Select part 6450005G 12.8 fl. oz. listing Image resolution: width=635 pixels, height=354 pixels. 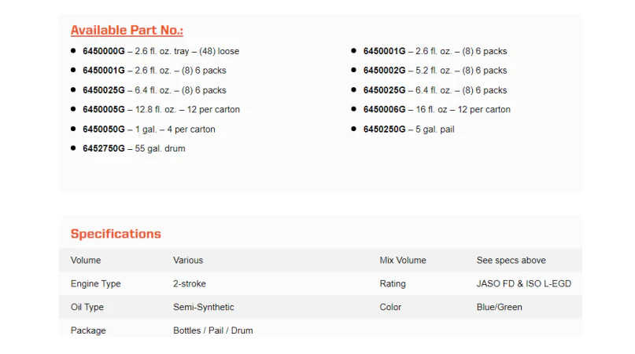point(161,110)
